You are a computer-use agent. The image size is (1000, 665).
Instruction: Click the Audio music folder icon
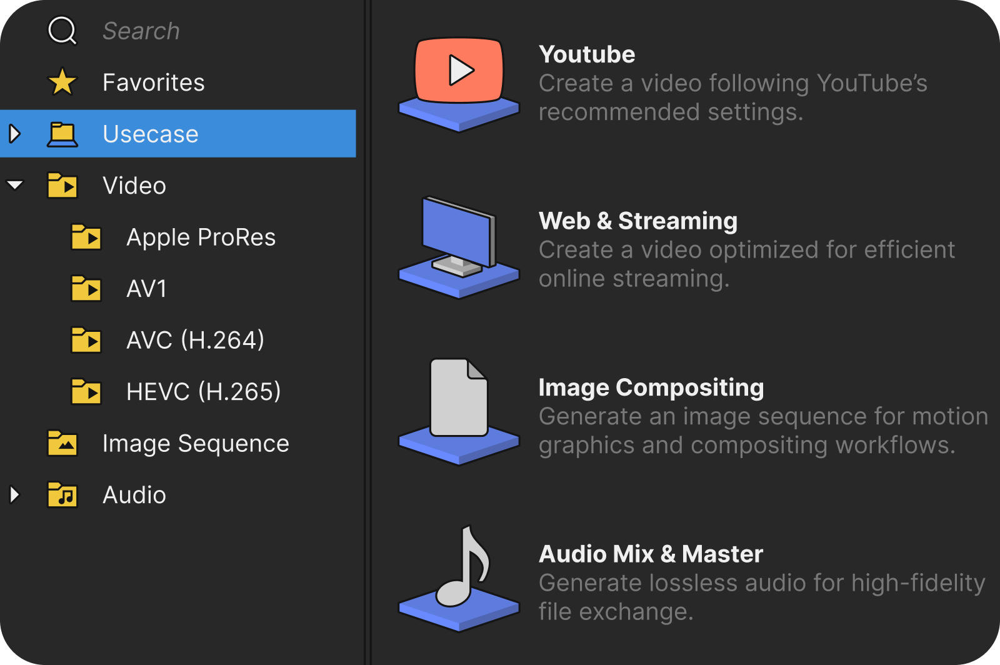click(62, 495)
